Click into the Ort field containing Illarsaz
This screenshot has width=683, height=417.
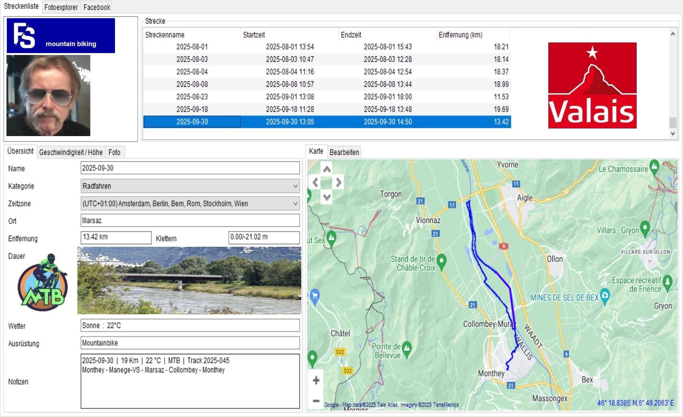(190, 221)
